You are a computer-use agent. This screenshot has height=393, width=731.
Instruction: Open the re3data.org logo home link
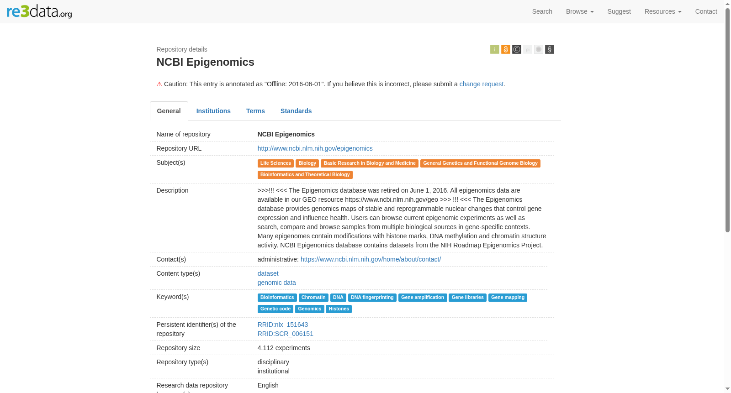39,11
